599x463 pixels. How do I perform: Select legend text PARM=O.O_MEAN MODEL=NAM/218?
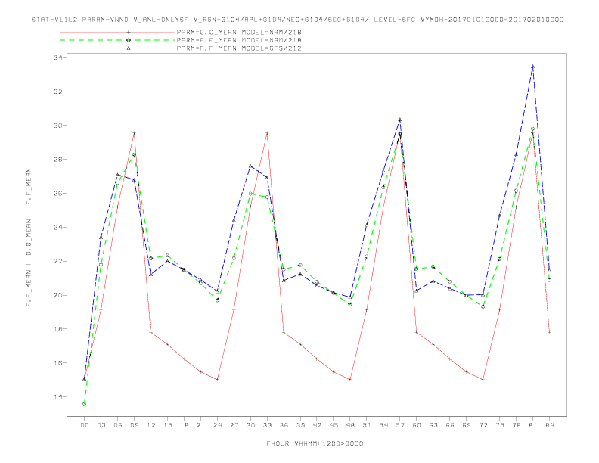point(239,32)
